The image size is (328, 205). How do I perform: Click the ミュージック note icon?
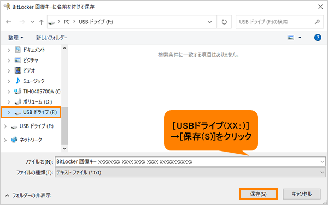click(18, 81)
